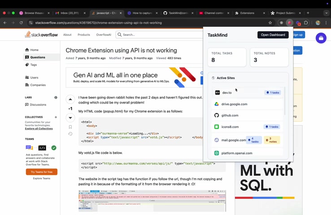This screenshot has width=331, height=215.
Task: Open a new browser tab
Action: tap(308, 13)
